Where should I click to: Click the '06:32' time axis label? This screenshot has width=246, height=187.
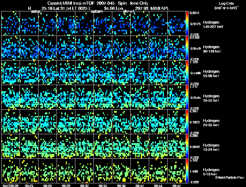point(84,185)
